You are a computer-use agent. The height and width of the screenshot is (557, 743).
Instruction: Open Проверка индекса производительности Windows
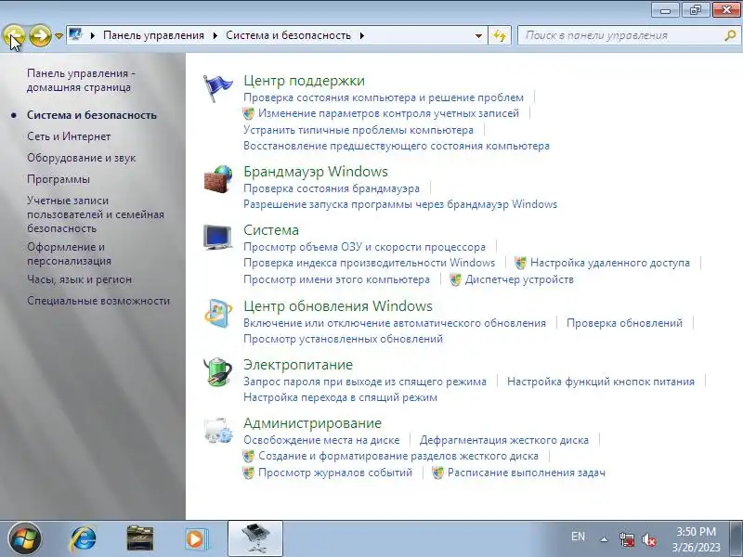pyautogui.click(x=369, y=263)
